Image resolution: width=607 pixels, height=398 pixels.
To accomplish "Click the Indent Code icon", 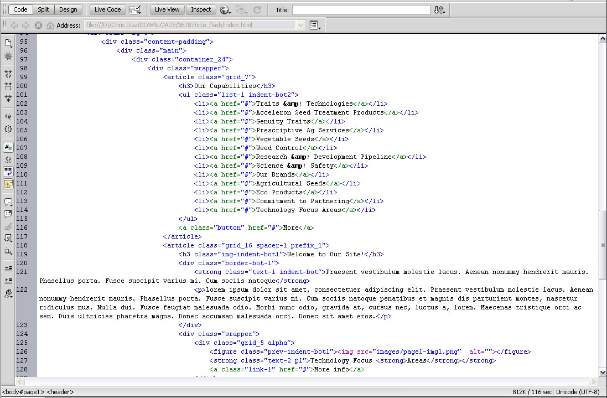I will (x=8, y=268).
